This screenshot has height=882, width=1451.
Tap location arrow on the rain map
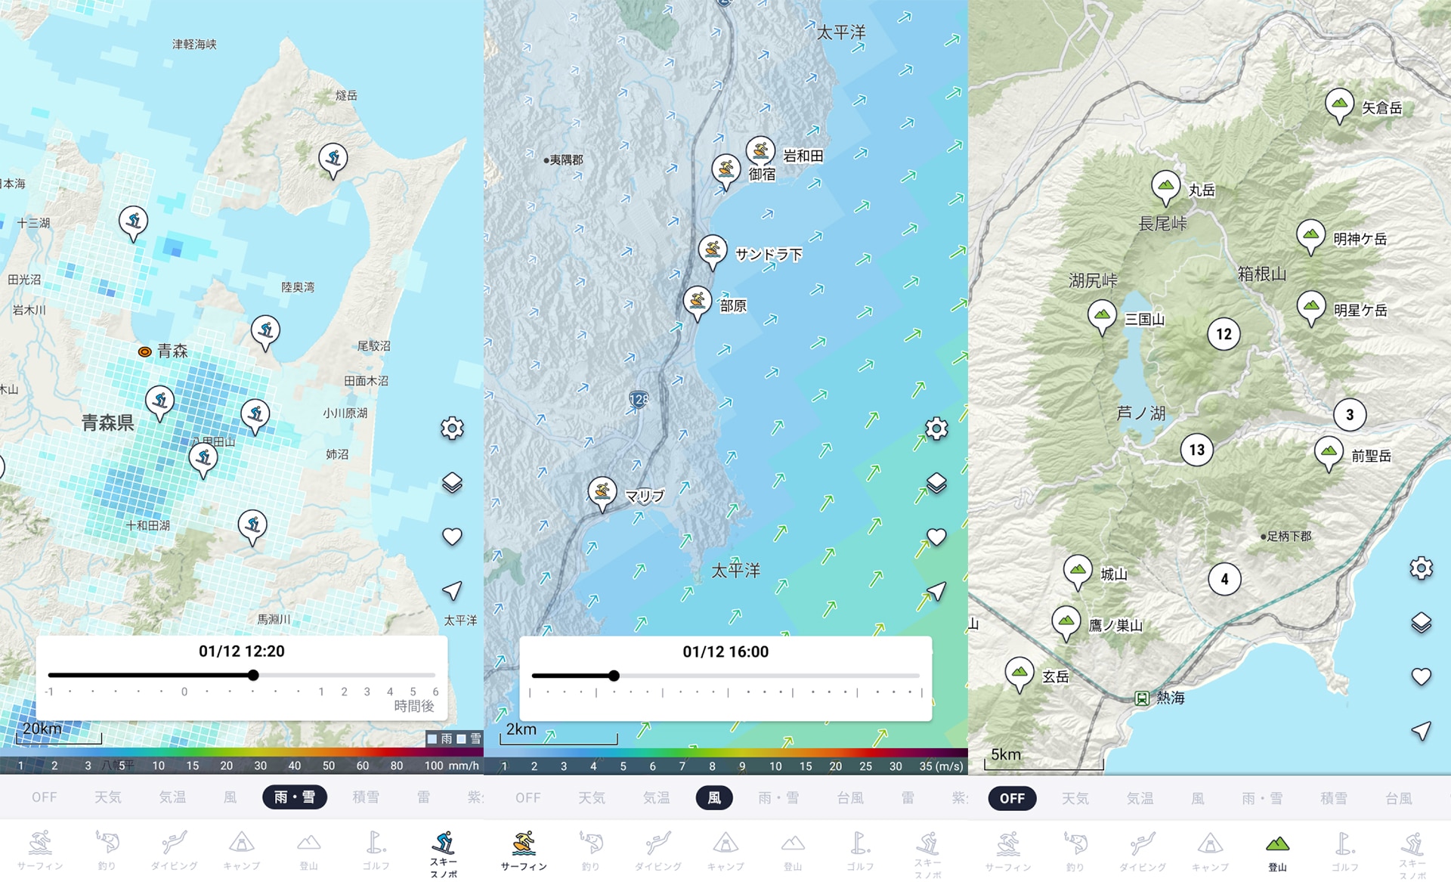point(452,590)
